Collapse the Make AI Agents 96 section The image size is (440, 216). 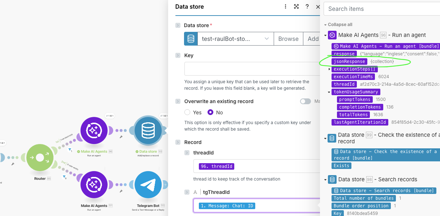coord(325,35)
